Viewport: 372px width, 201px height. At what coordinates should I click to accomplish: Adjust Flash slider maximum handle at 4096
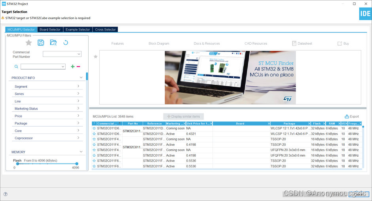(x=77, y=164)
